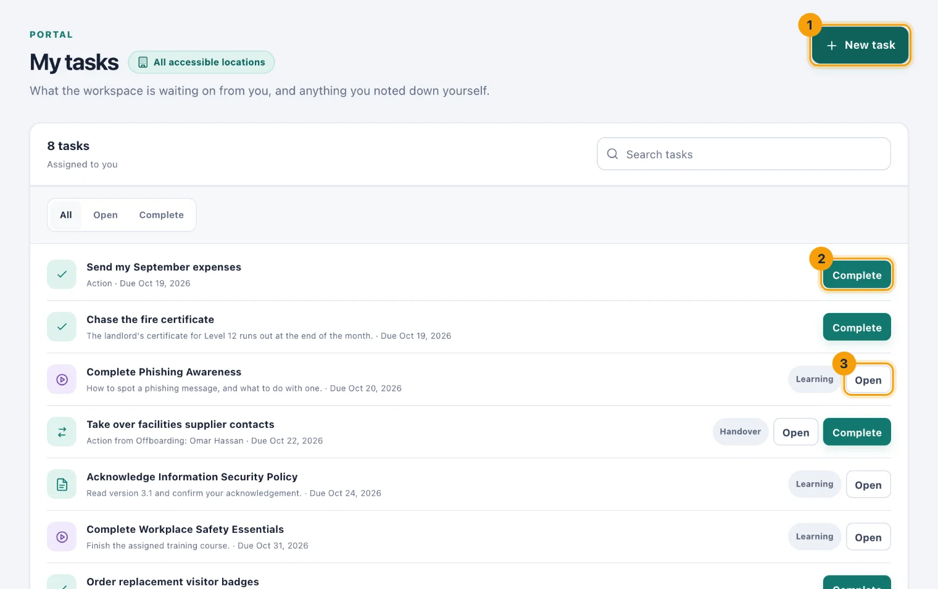Complete the Take over facilities supplier contacts task
This screenshot has height=589, width=938.
click(857, 432)
